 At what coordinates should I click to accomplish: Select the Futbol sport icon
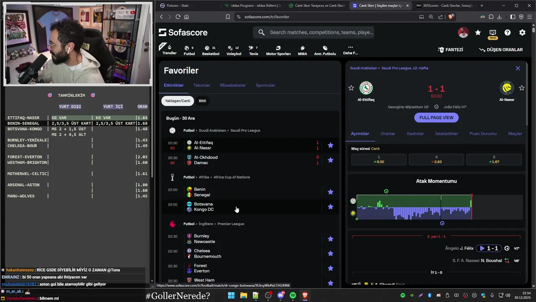189,50
